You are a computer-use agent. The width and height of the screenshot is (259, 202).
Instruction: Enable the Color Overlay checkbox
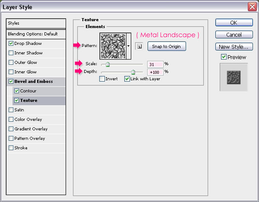[x=11, y=120]
